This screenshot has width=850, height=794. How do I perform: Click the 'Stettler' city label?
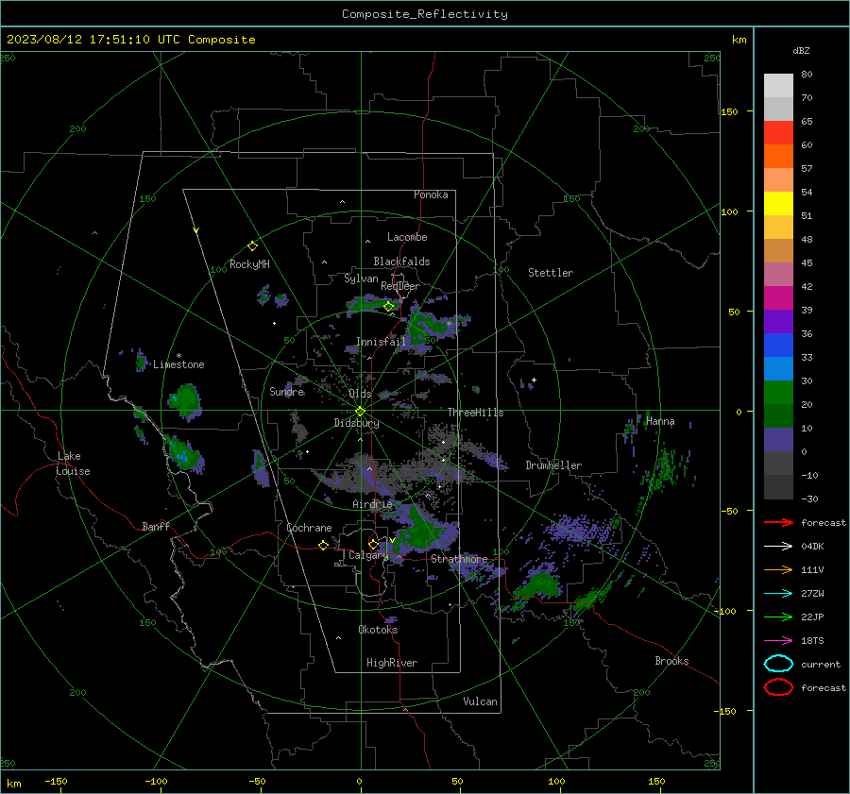(x=551, y=273)
